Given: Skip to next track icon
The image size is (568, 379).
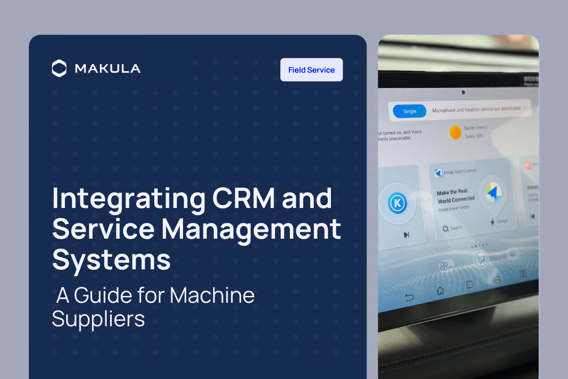Looking at the screenshot, I should (x=406, y=235).
